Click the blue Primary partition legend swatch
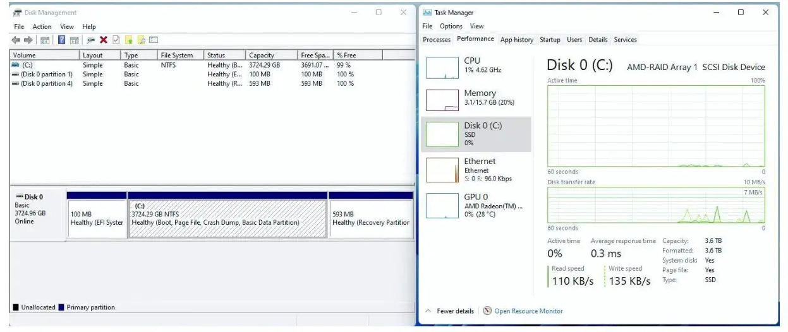788x332 pixels. (x=61, y=307)
